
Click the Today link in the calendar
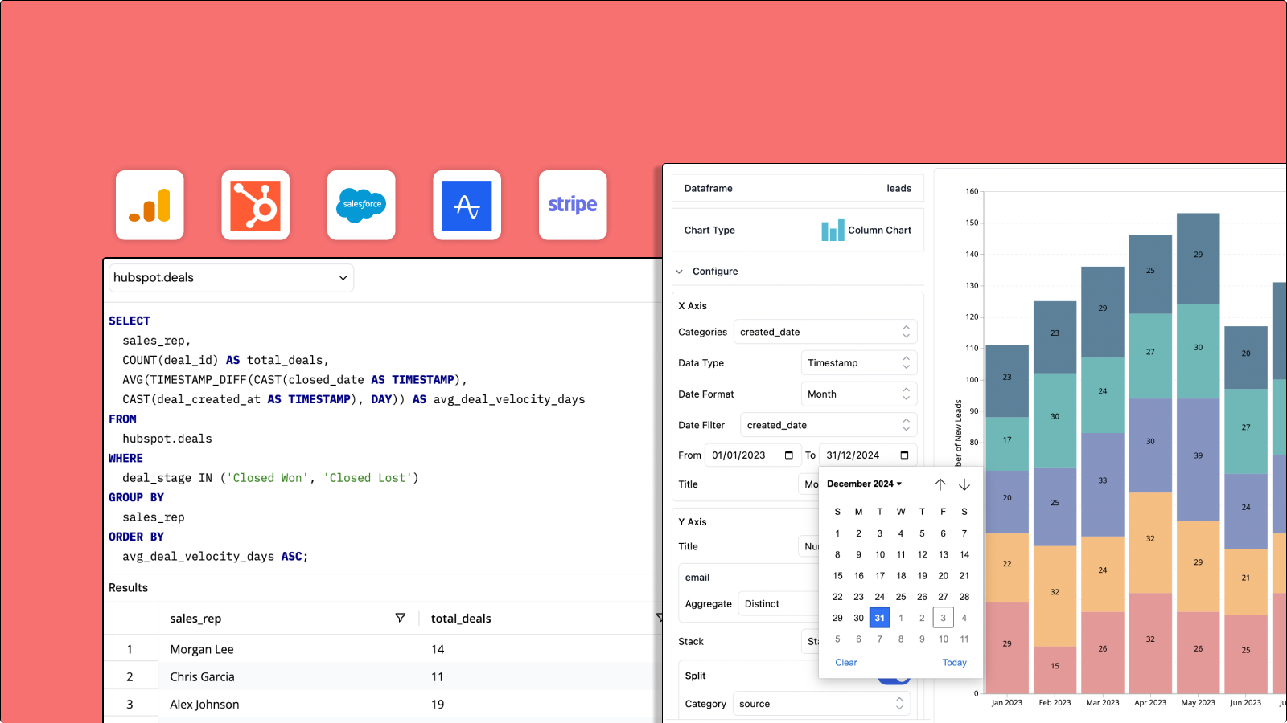tap(954, 662)
